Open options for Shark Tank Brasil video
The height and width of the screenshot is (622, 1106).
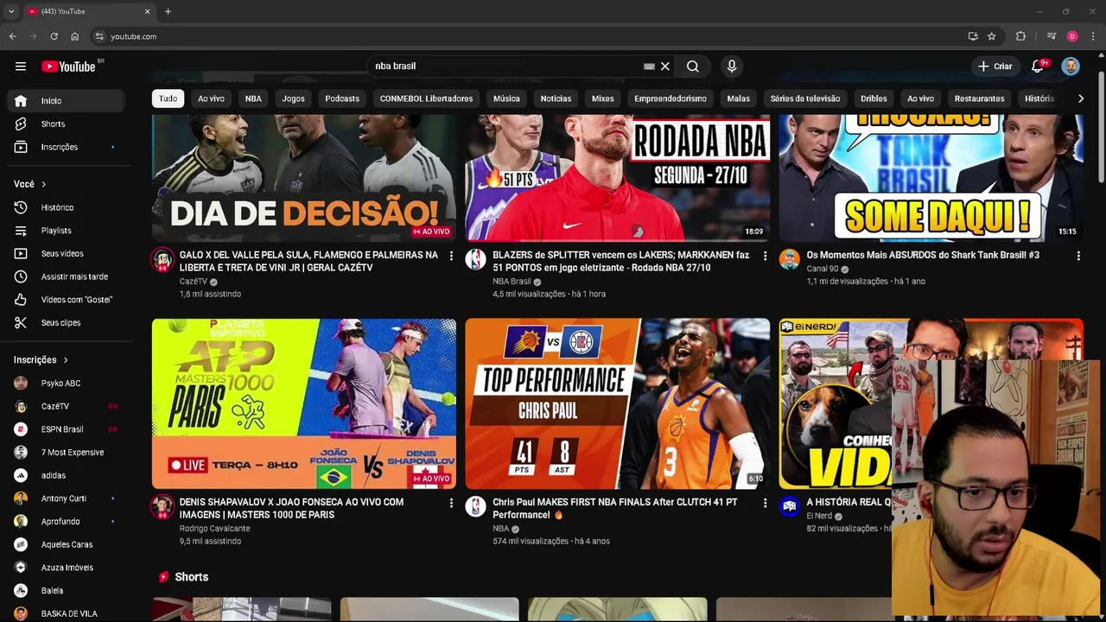pos(1078,256)
